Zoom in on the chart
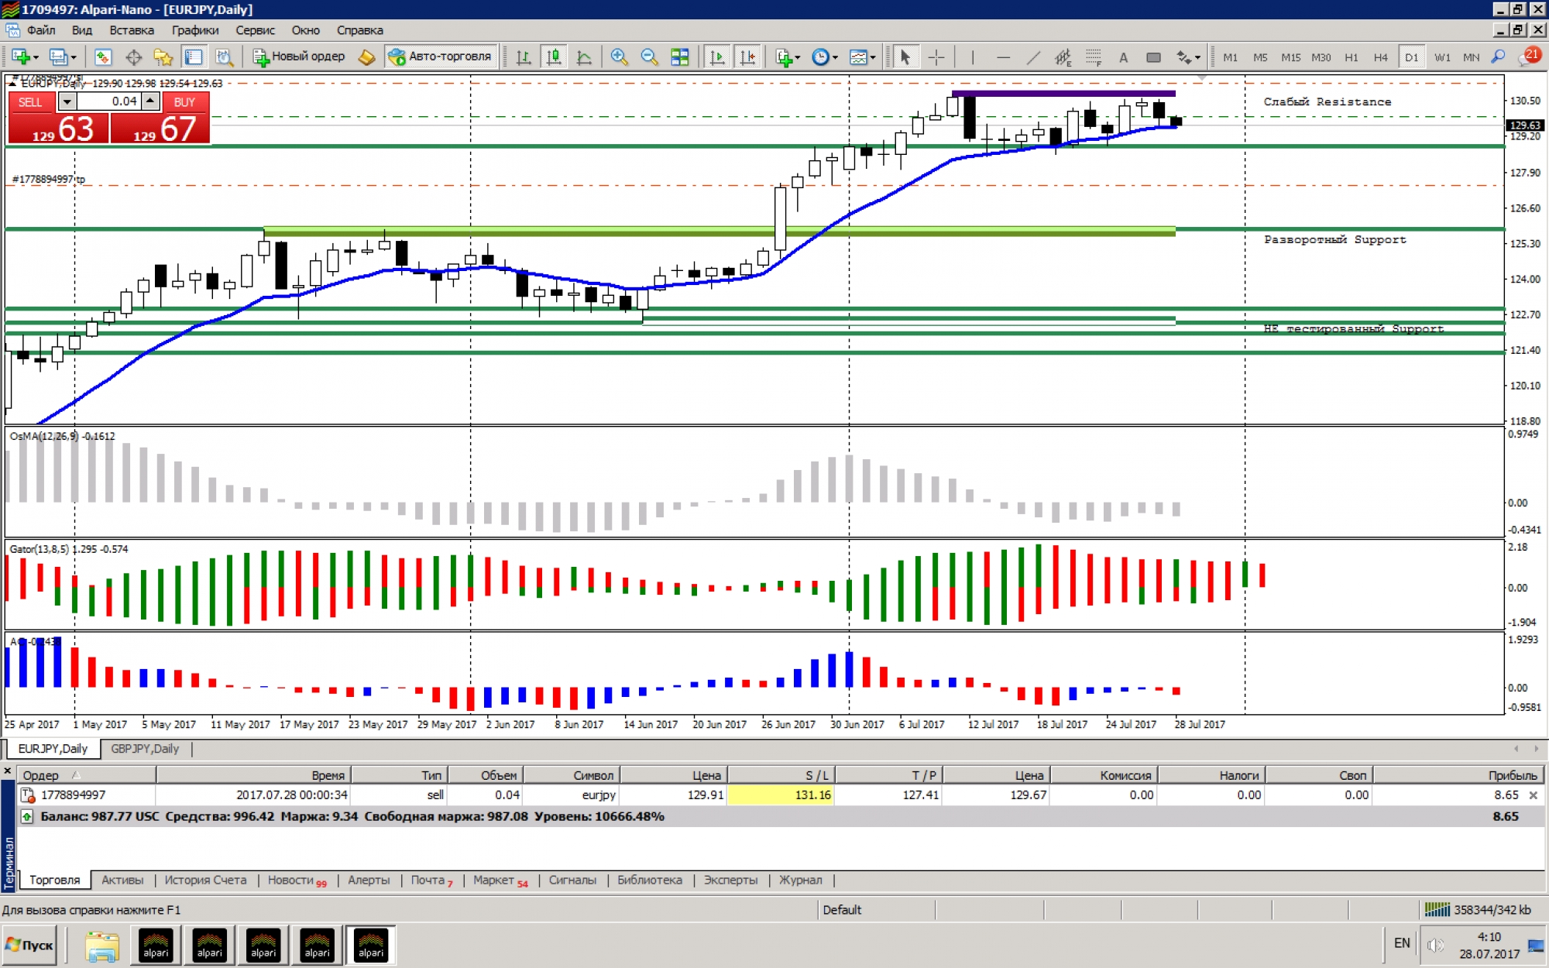The width and height of the screenshot is (1549, 968). (x=619, y=57)
